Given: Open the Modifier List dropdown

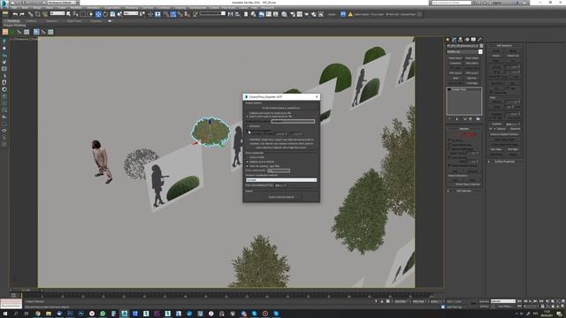Looking at the screenshot, I should coord(464,51).
